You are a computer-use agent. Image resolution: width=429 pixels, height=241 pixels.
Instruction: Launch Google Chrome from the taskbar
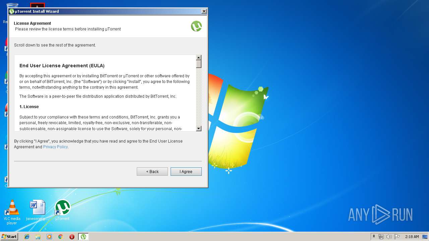pos(61,237)
